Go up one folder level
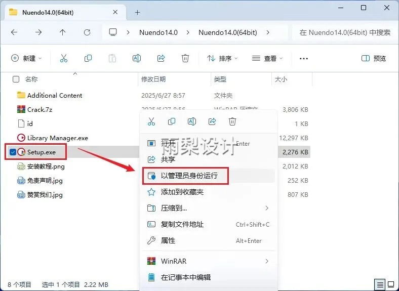399x291 pixels. pyautogui.click(x=63, y=32)
